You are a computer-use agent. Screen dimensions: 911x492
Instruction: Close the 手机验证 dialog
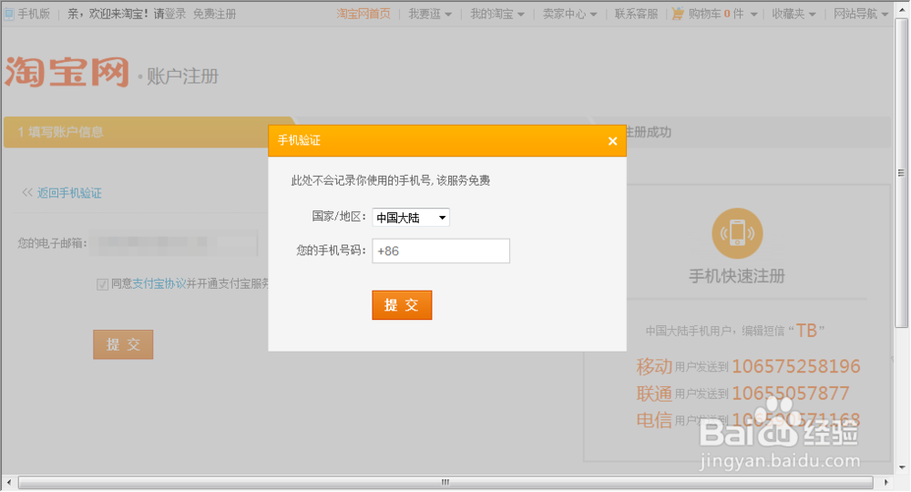click(x=612, y=140)
